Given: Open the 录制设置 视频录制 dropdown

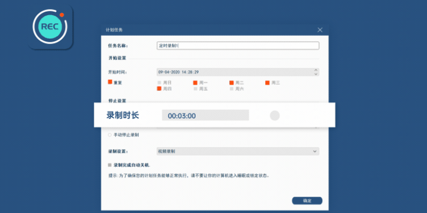Looking at the screenshot, I should pyautogui.click(x=238, y=151).
